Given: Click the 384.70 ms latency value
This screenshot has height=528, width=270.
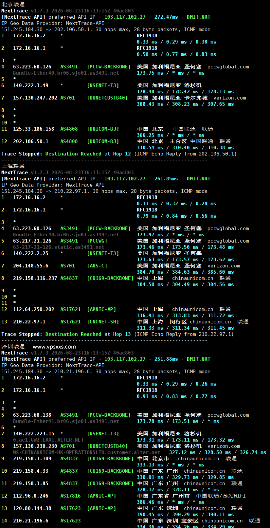Looking at the screenshot, I should [150, 272].
